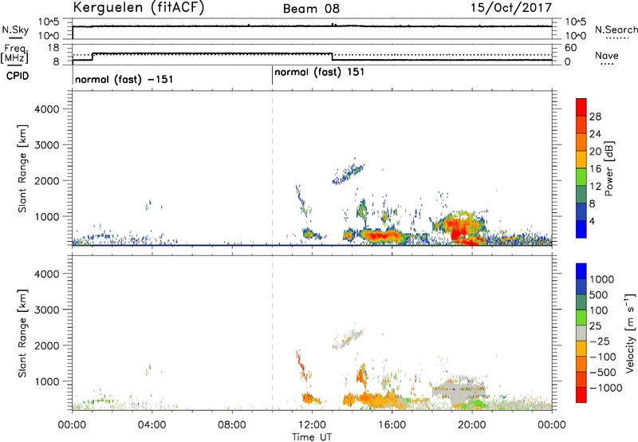Viewport: 638px width, 442px height.
Task: Click the 'Velocity [m s-1]' color bar label
Action: tap(630, 333)
